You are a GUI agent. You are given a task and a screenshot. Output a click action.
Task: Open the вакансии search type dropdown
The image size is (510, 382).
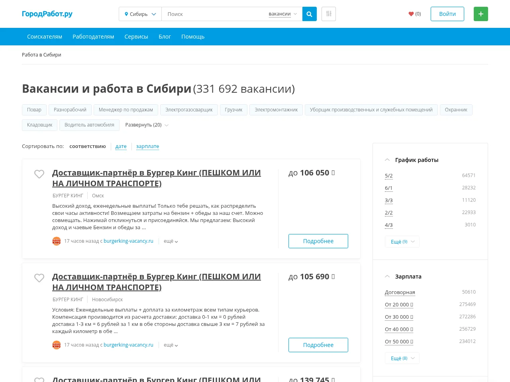[282, 14]
